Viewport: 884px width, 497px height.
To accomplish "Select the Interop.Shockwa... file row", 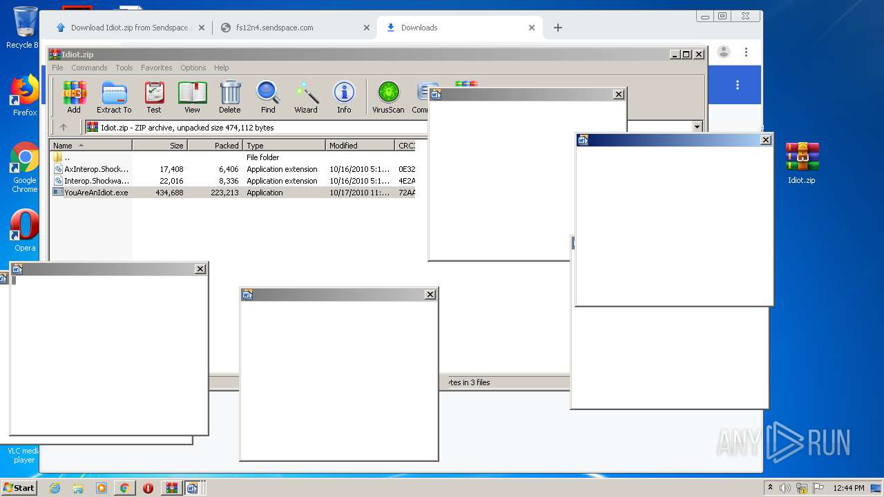I will [233, 181].
